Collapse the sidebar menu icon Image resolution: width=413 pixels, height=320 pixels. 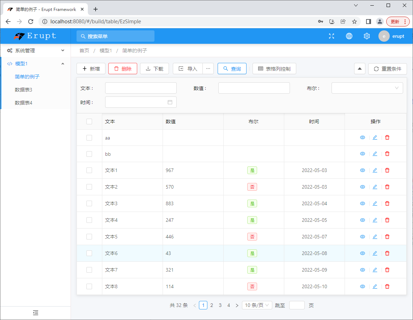tap(36, 313)
